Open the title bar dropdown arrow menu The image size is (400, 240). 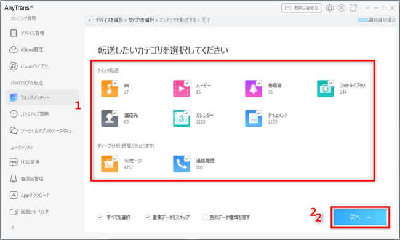click(x=367, y=8)
